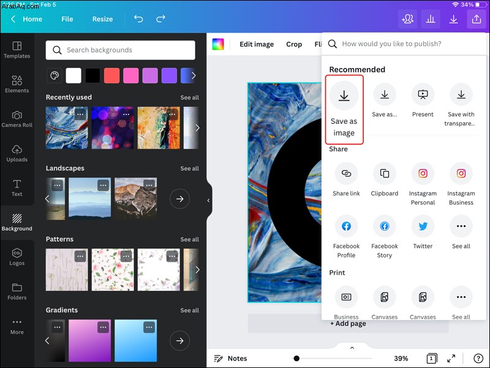Screen dimensions: 490x368
Task: Expand the page drawer up chevron
Action: (352, 348)
